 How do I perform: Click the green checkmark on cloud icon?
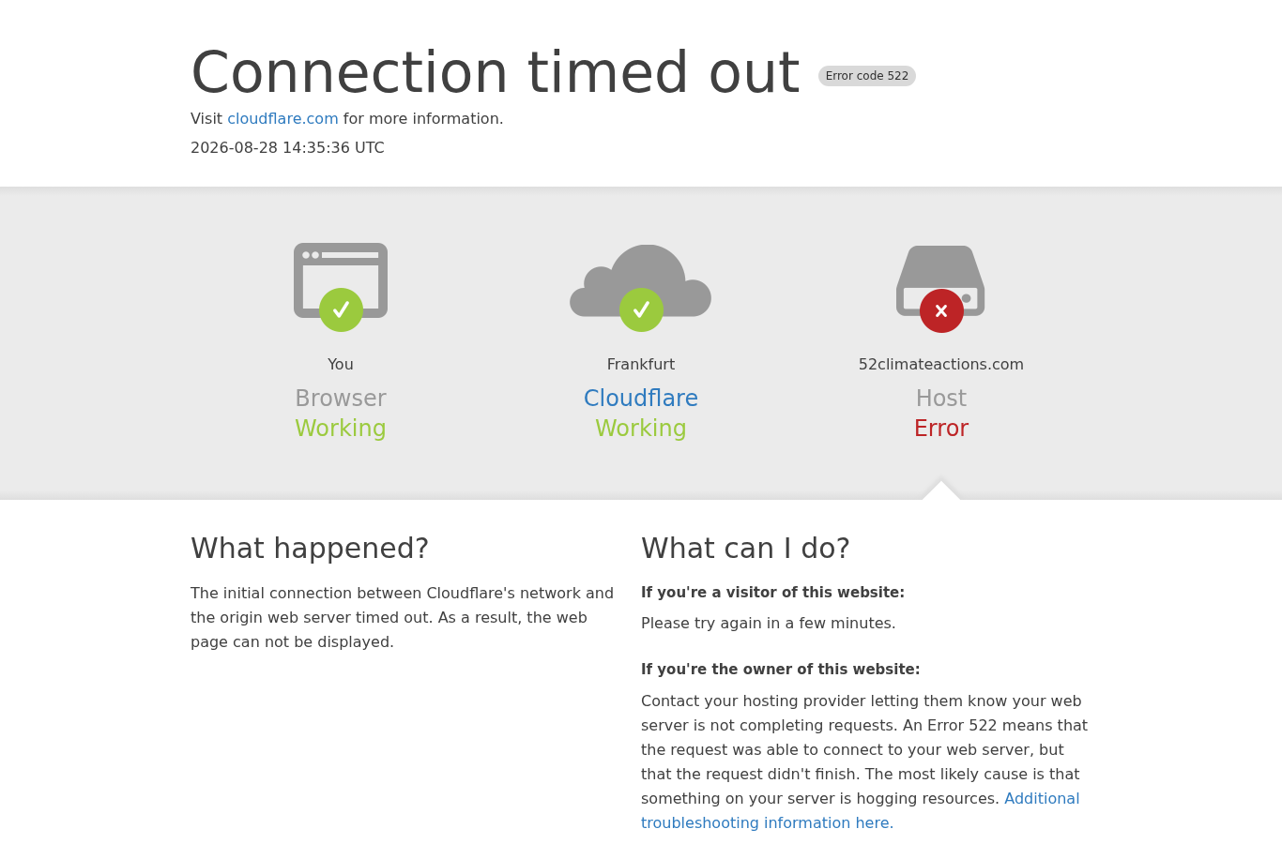point(641,309)
